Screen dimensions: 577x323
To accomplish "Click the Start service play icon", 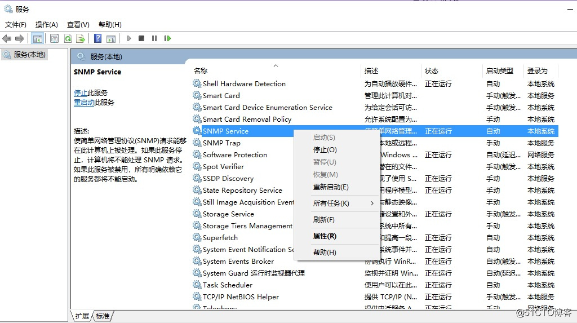I will coord(129,38).
